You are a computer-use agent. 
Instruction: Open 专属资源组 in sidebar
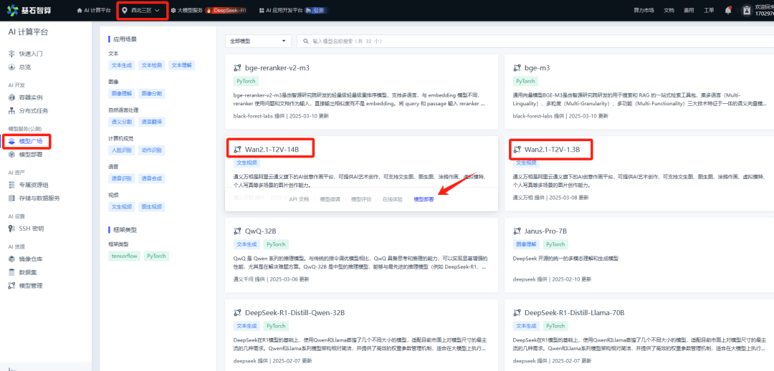pyautogui.click(x=29, y=185)
